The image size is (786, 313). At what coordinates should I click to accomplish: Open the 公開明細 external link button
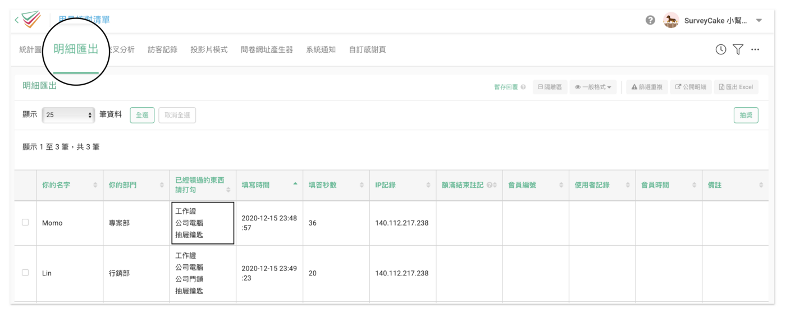[691, 87]
